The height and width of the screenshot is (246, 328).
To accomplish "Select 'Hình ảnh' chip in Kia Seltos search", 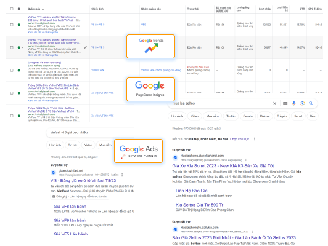I will (x=177, y=116).
